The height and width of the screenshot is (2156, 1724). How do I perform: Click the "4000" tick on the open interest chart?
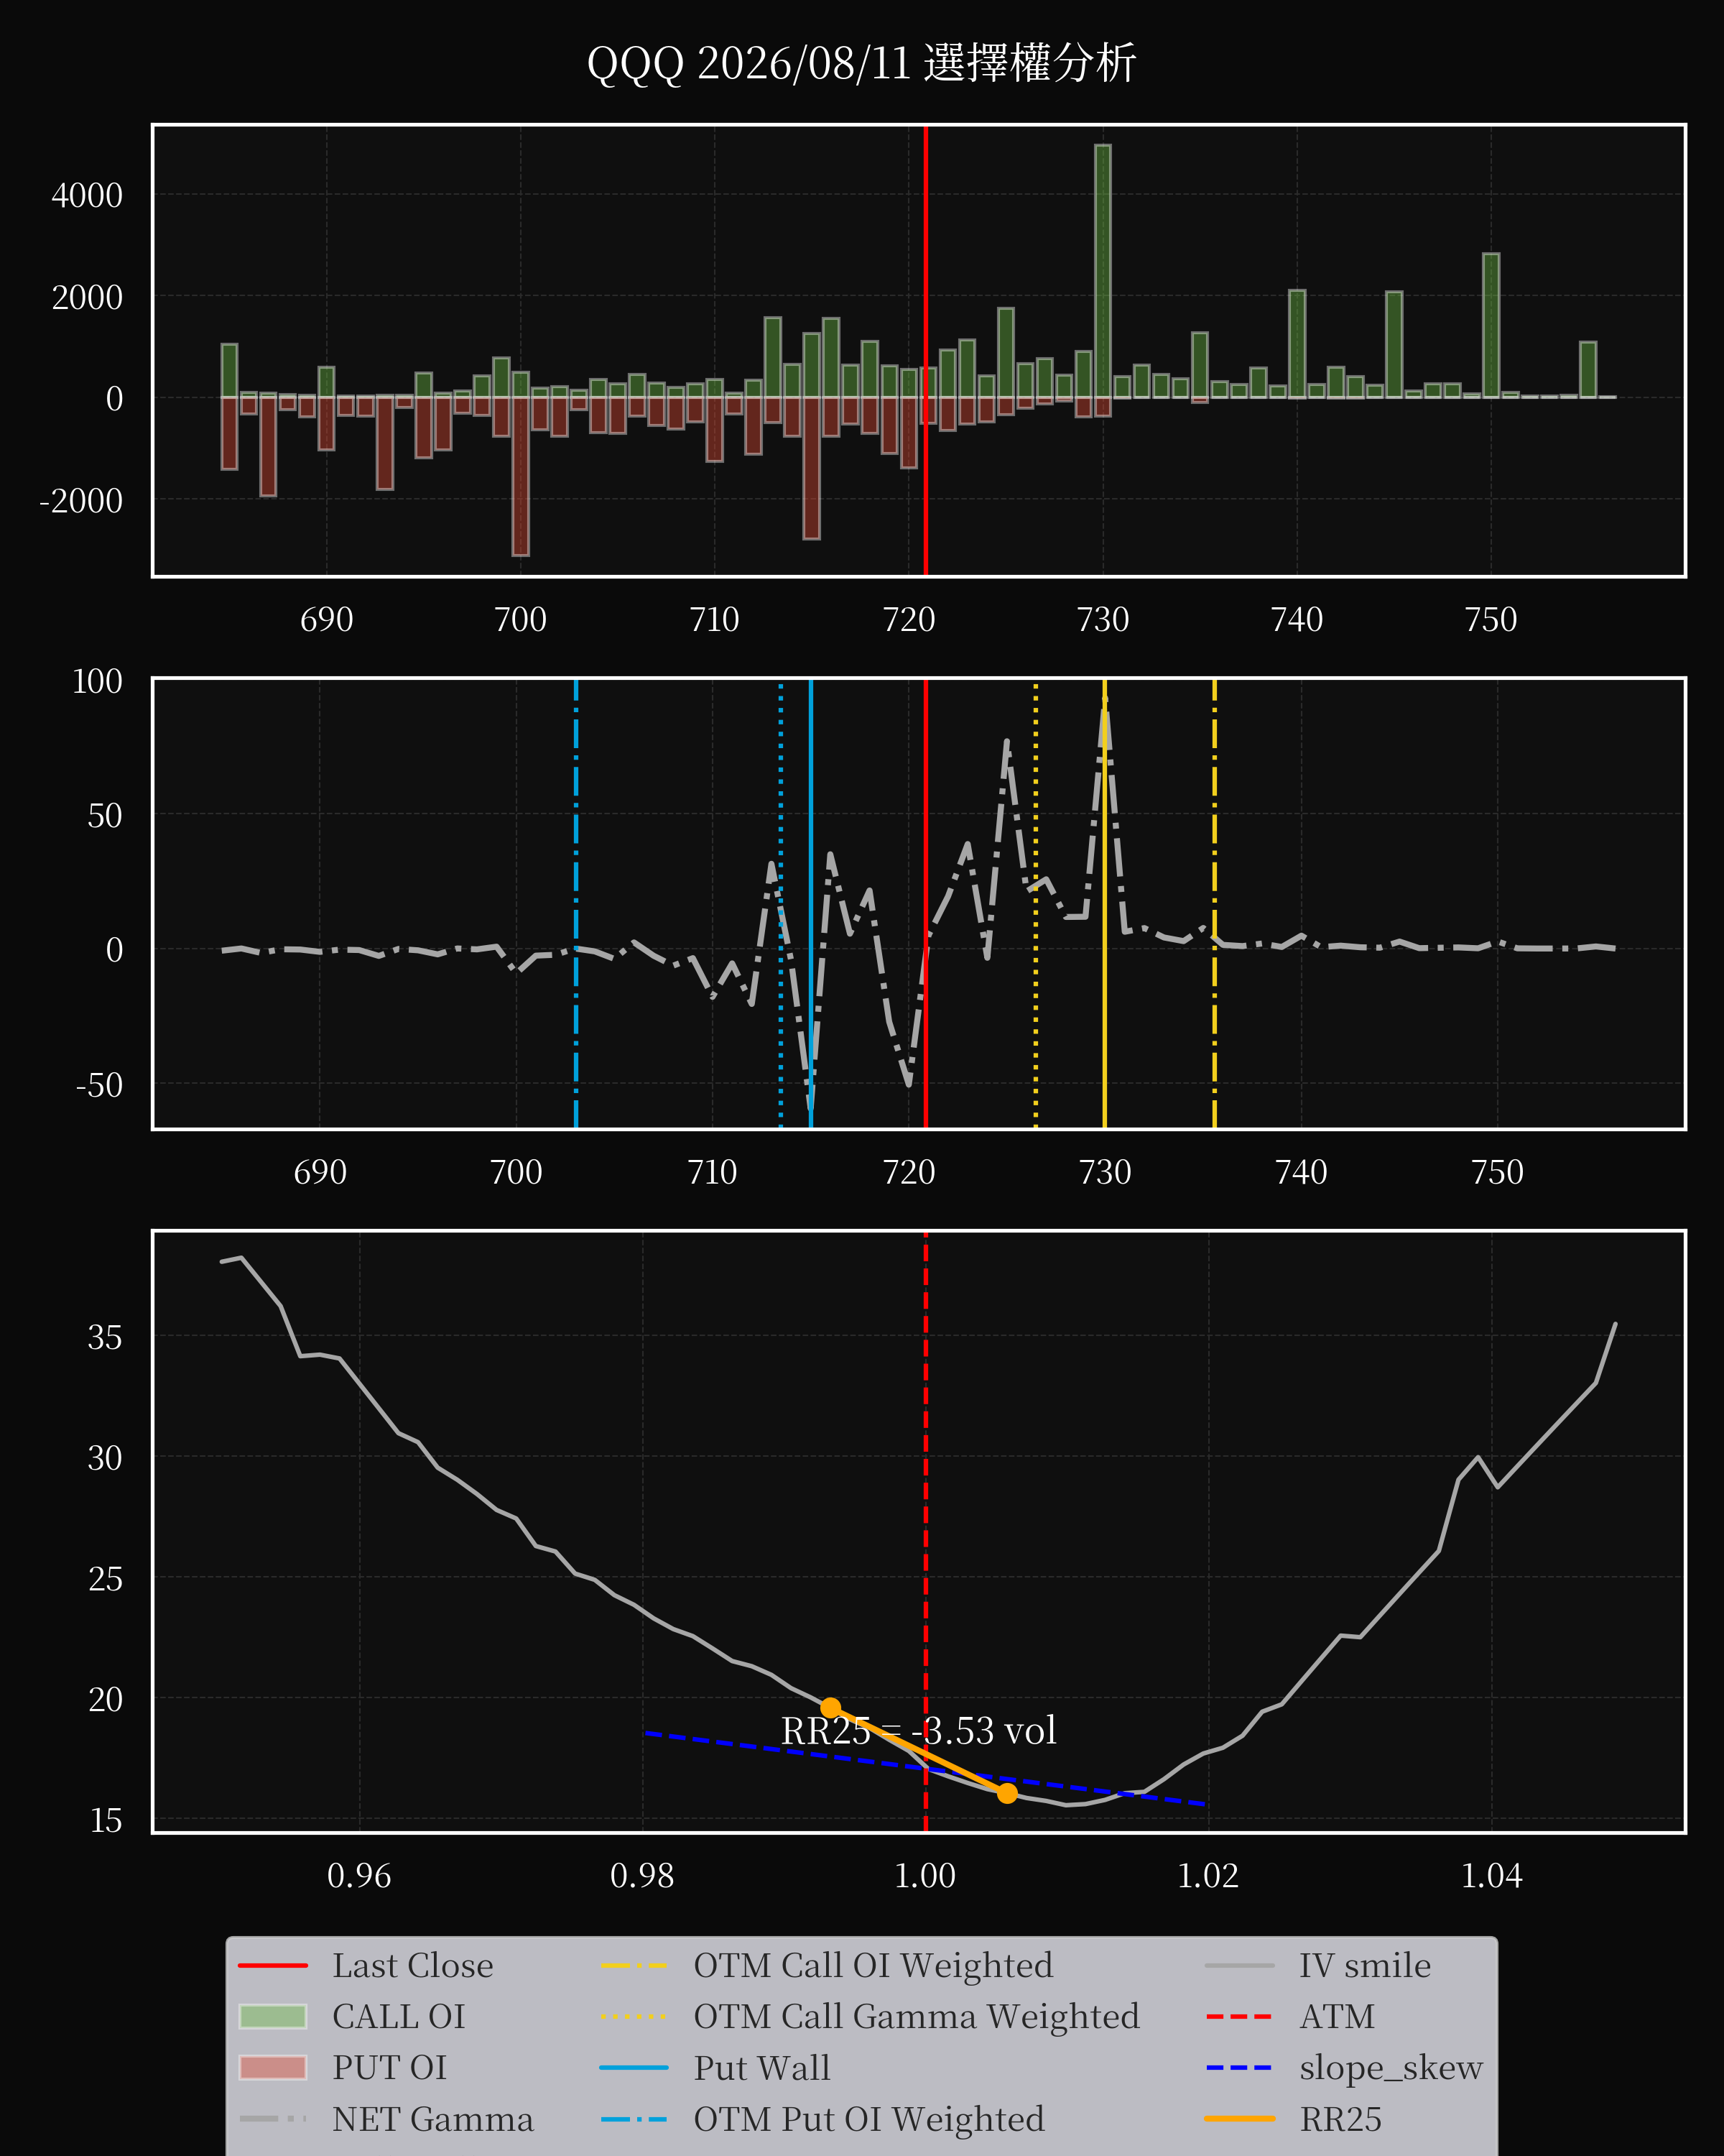tap(87, 195)
